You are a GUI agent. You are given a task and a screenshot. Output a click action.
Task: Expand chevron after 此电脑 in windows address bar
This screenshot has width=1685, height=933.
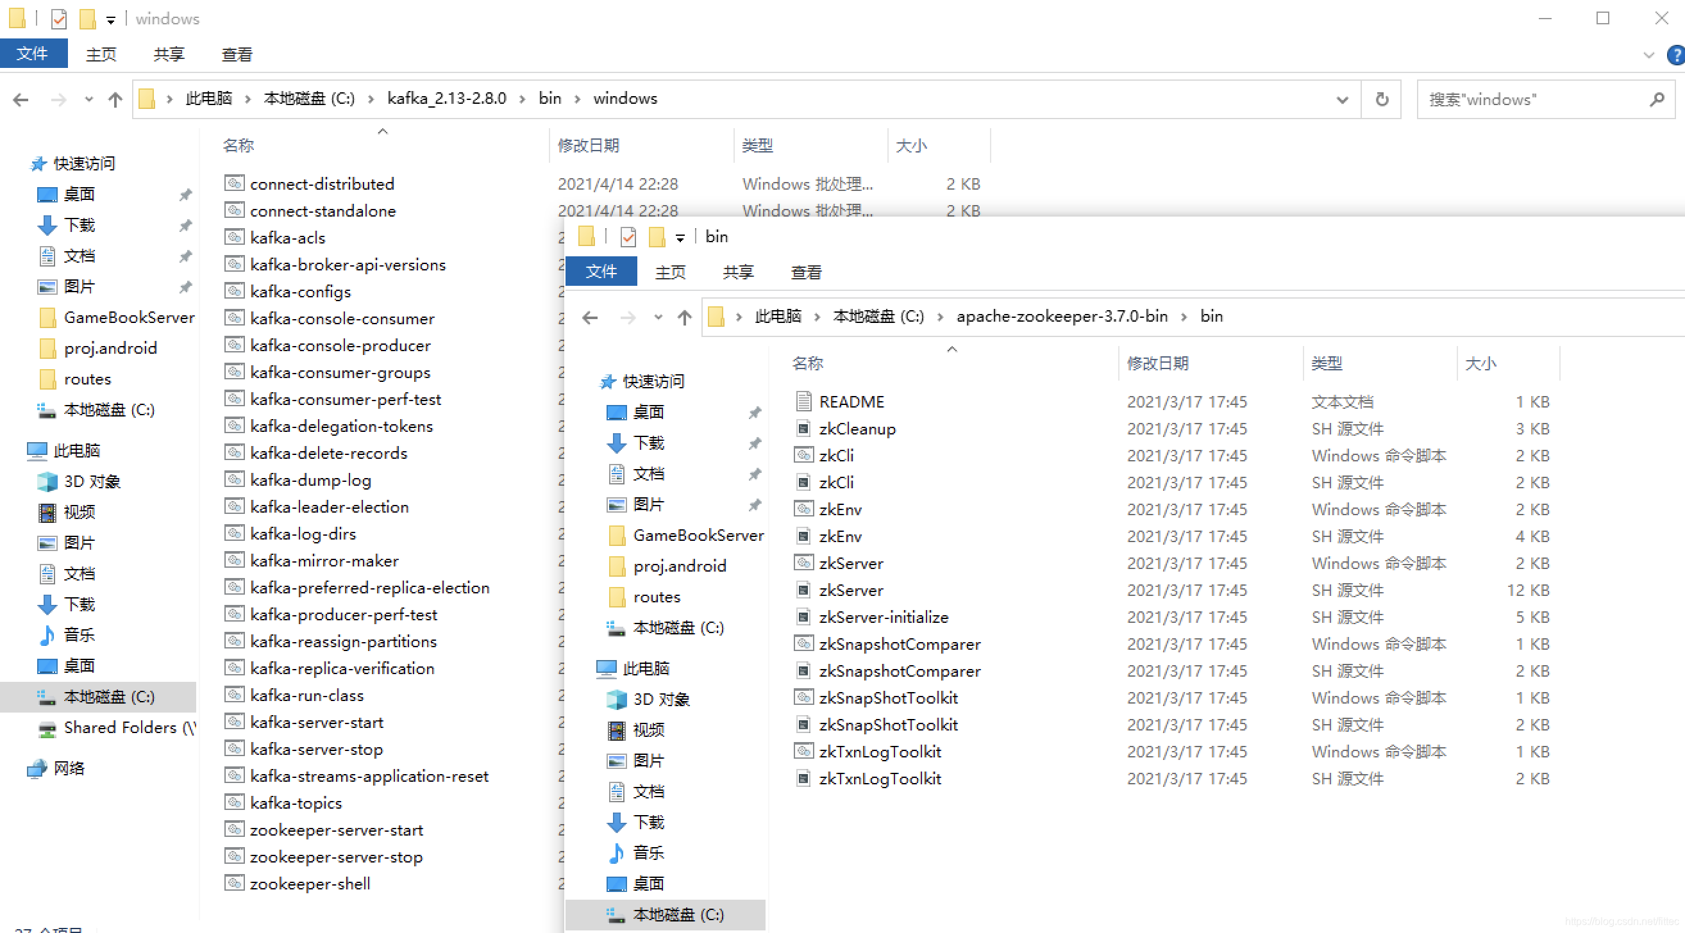click(x=247, y=99)
